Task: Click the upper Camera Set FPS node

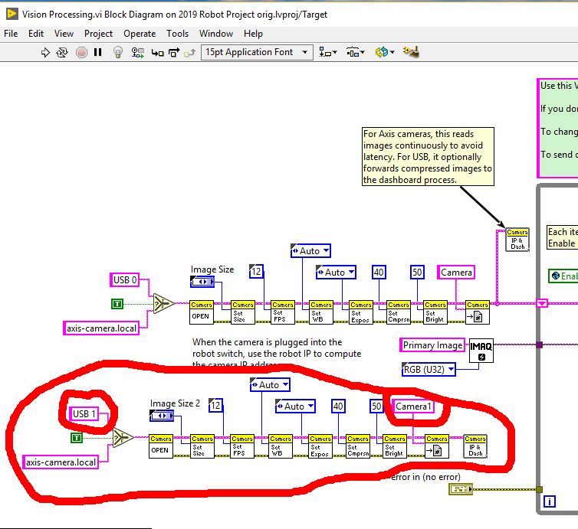Action: (282, 312)
